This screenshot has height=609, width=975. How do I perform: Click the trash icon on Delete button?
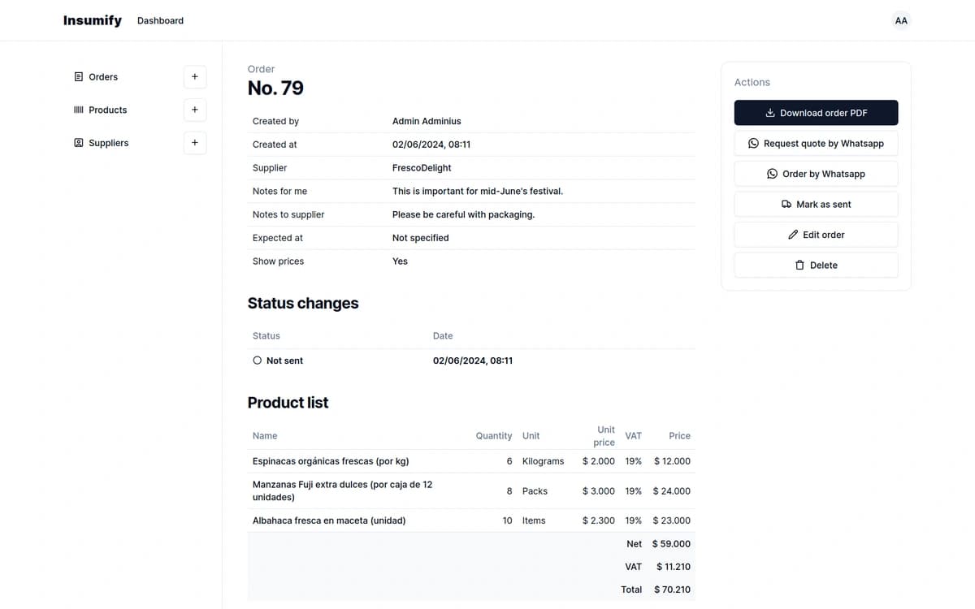799,265
